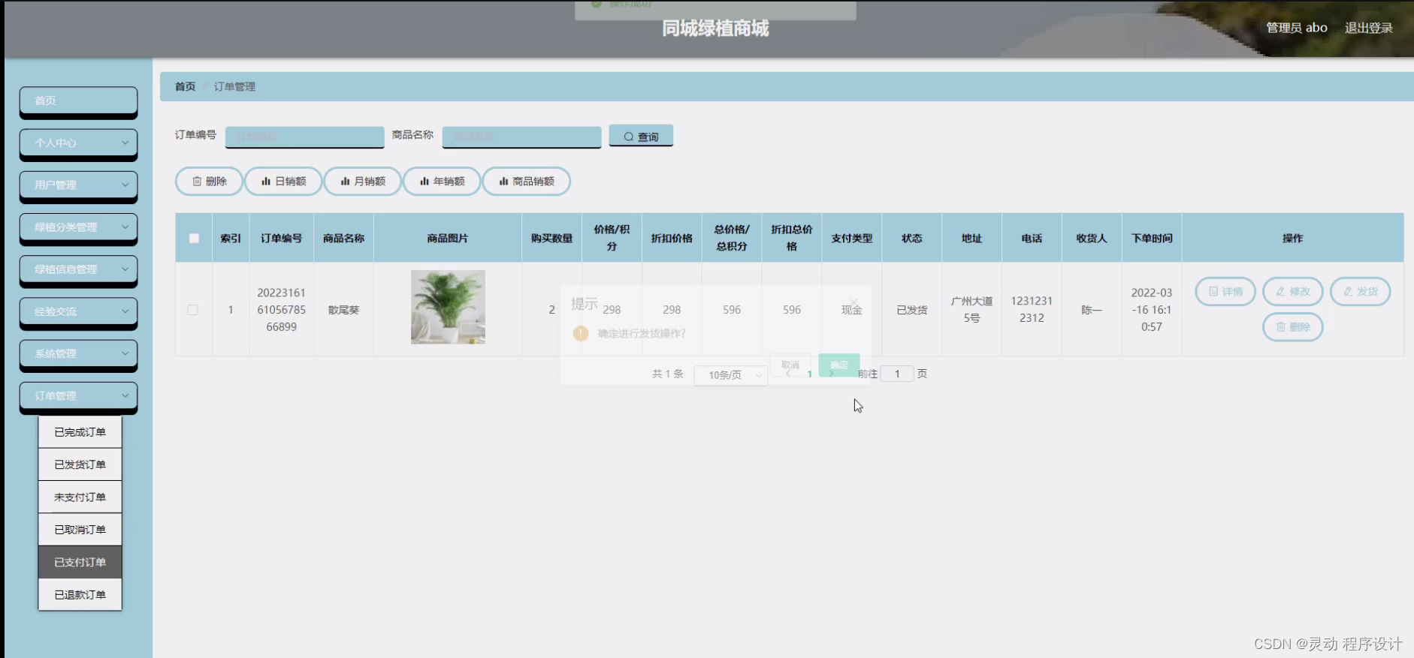Expand the 用户管理 sidebar menu
The image size is (1414, 658).
(x=78, y=185)
